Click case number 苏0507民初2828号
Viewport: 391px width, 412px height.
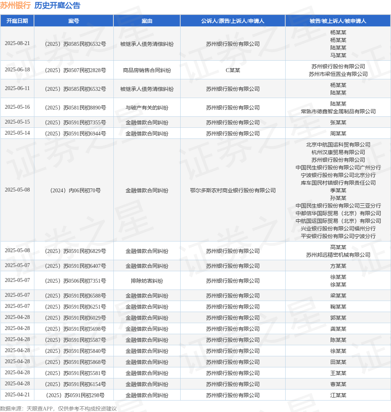pos(76,70)
